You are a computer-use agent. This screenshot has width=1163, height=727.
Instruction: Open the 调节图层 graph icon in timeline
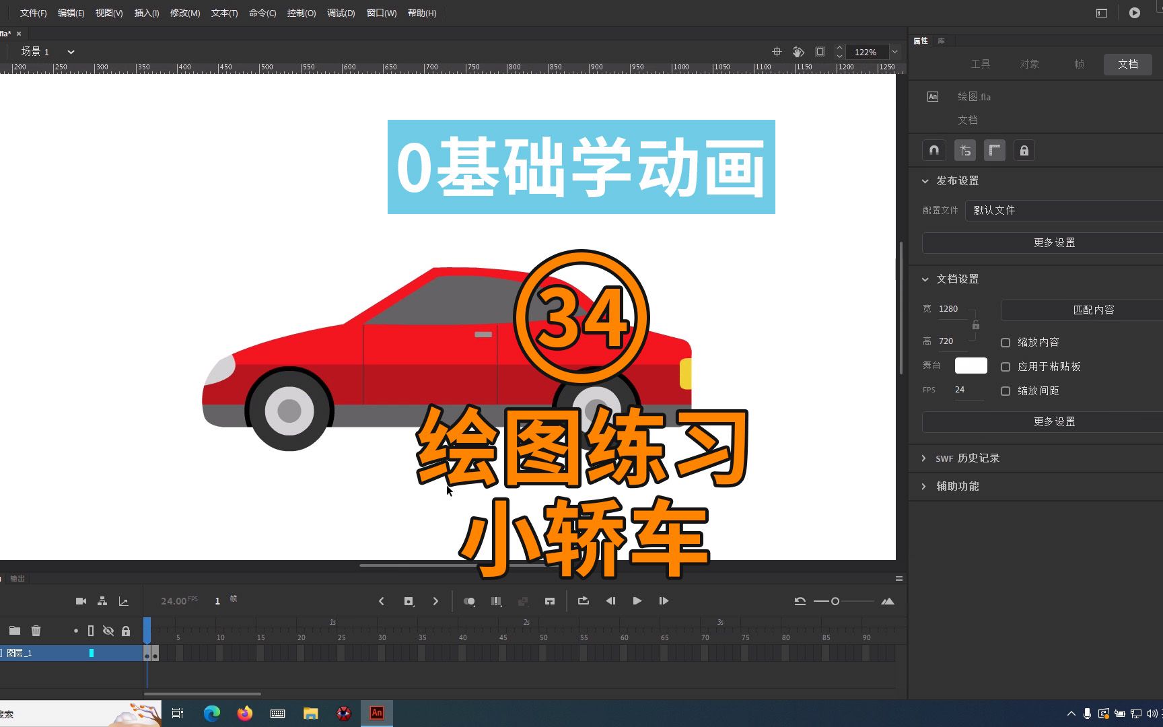[x=124, y=600]
